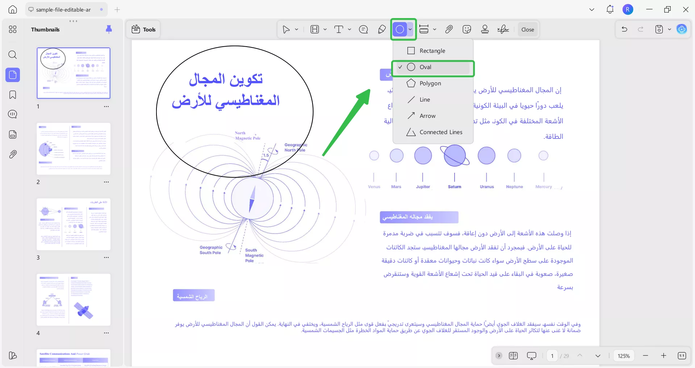Expand the Text tool dropdown
The height and width of the screenshot is (368, 695).
349,29
